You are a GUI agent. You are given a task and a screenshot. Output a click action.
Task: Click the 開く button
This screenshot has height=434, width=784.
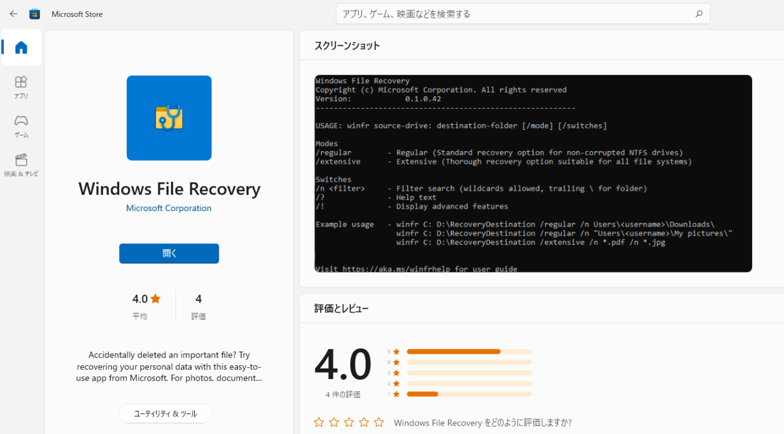point(169,254)
